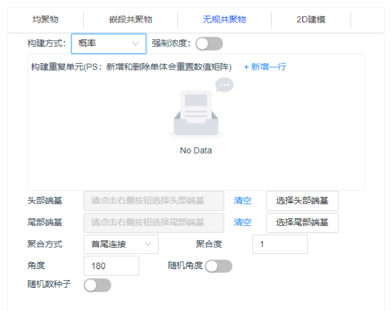Screen dimensions: 391x311
Task: Expand the 聚合方式 dropdown showing 首尾连接
Action: click(121, 244)
